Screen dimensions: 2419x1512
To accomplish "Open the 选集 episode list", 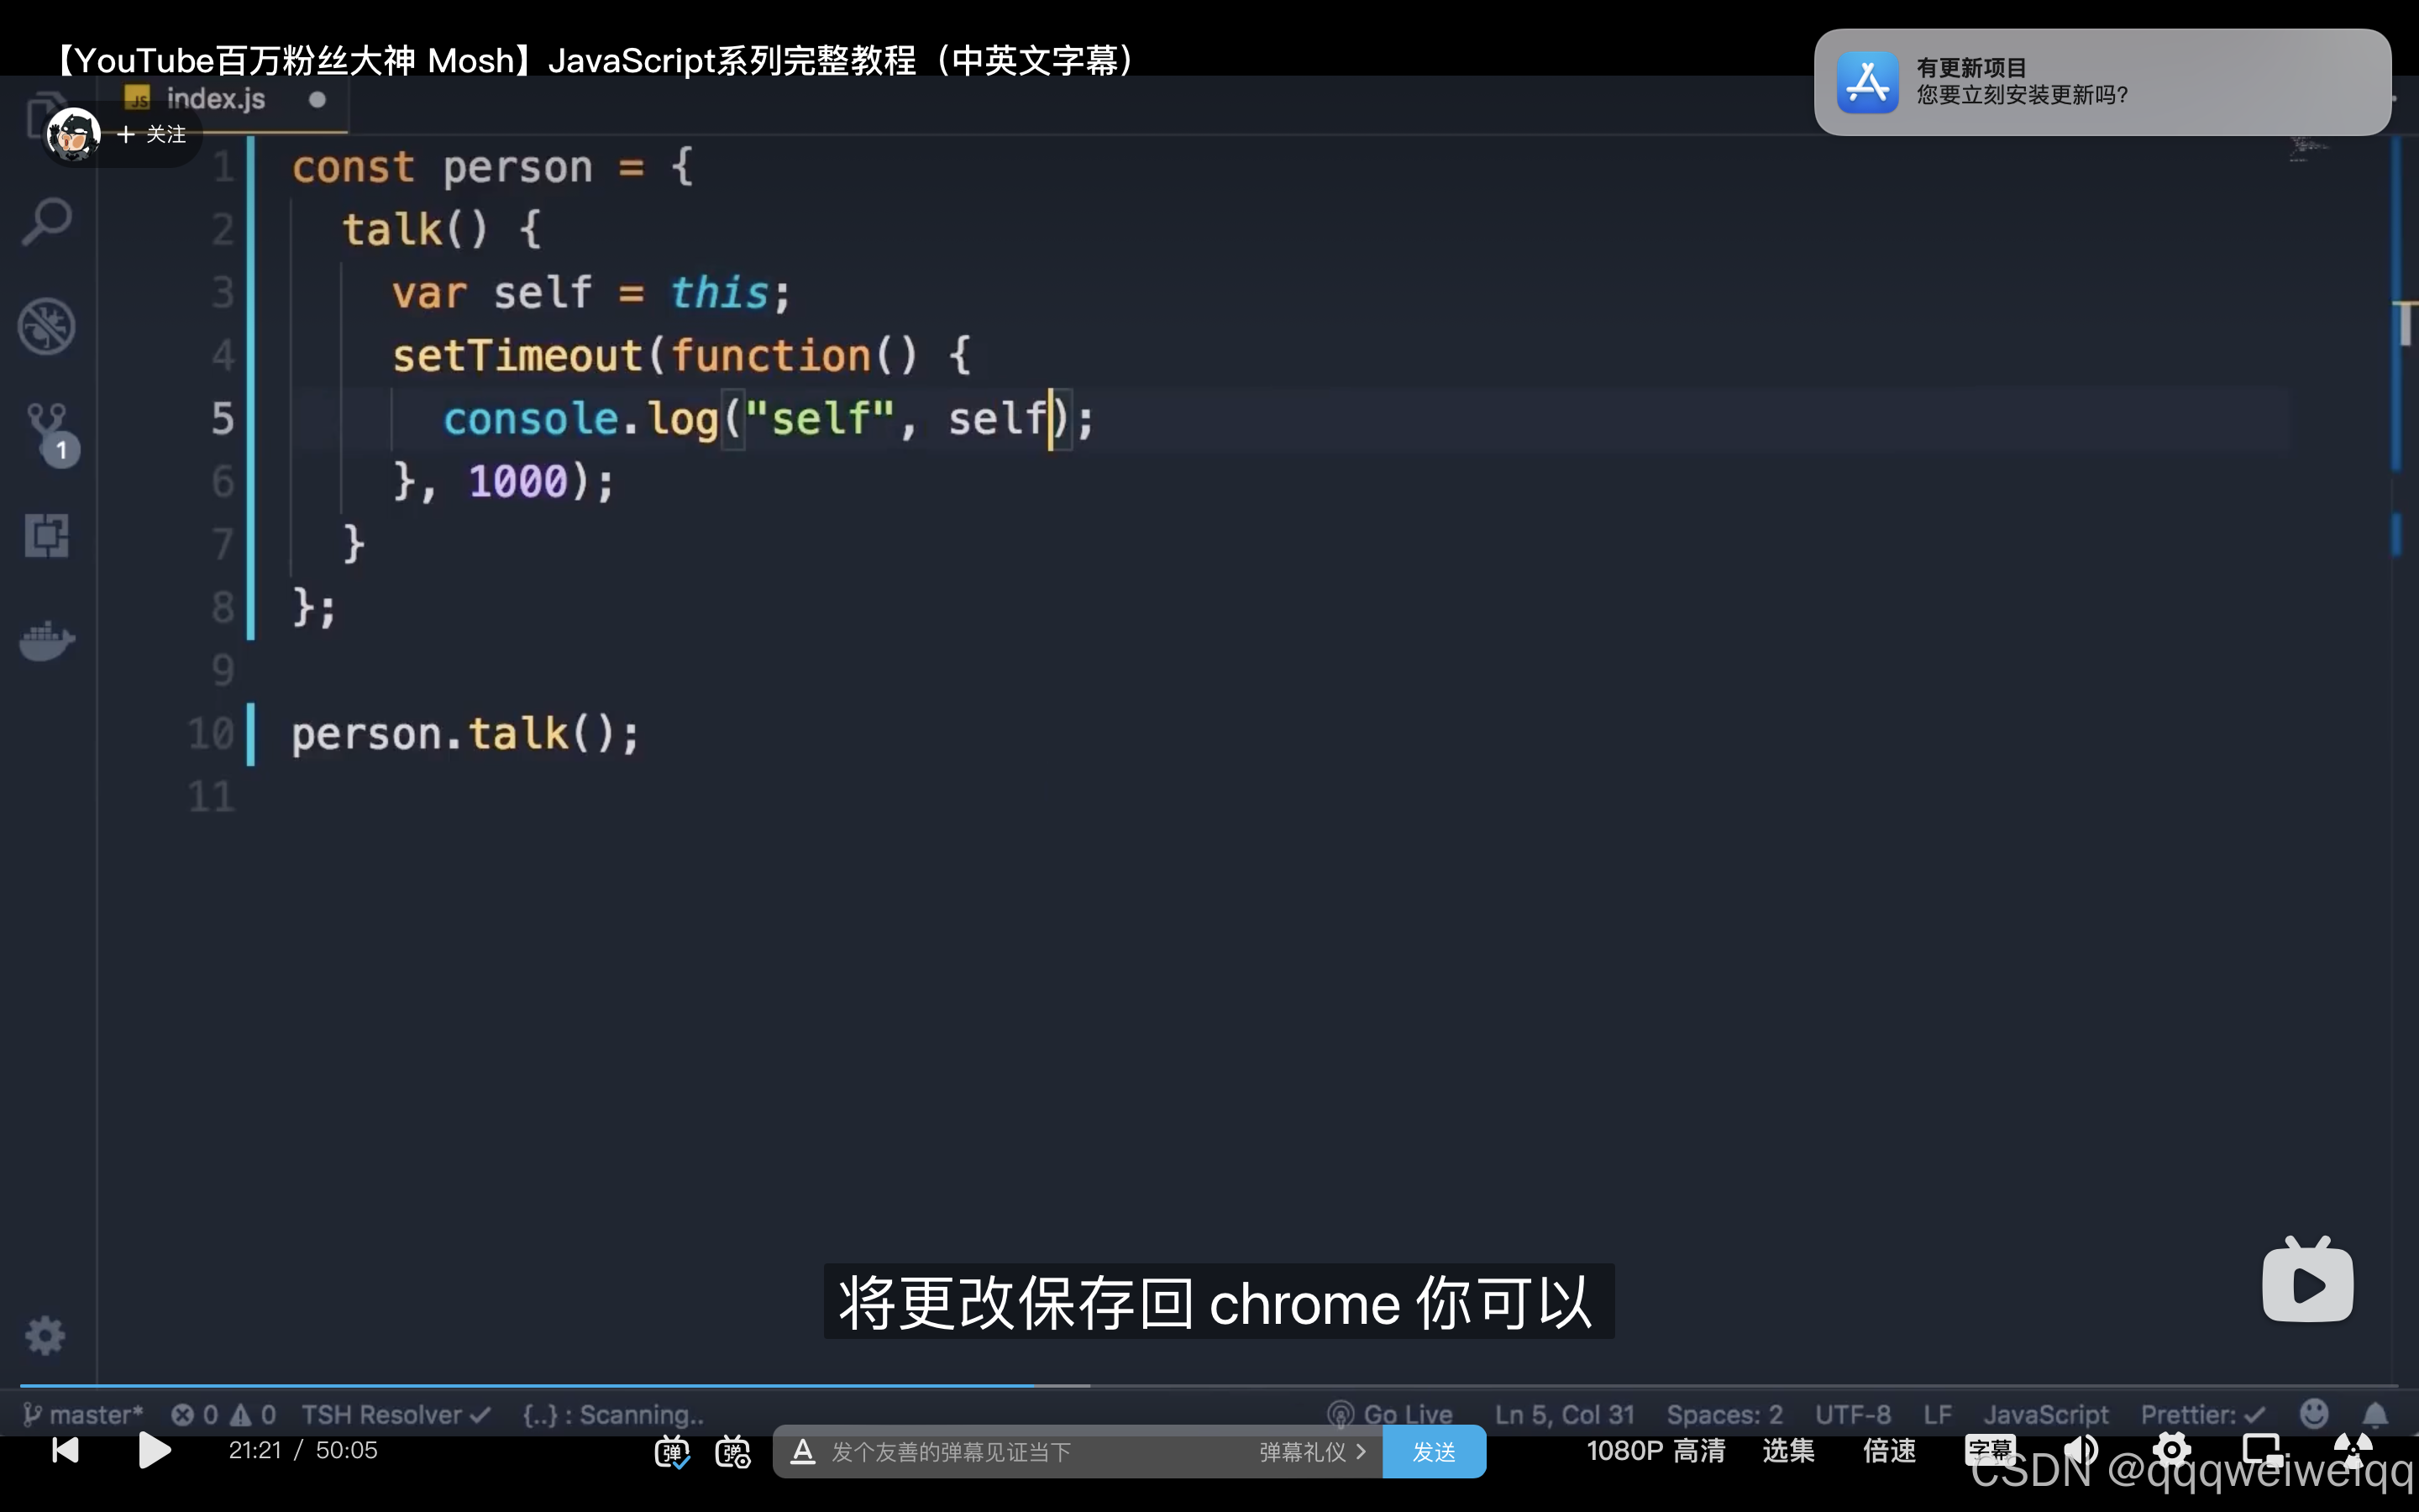I will coord(1788,1450).
